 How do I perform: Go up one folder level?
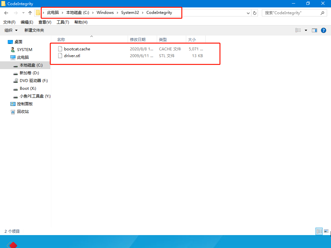pos(30,13)
